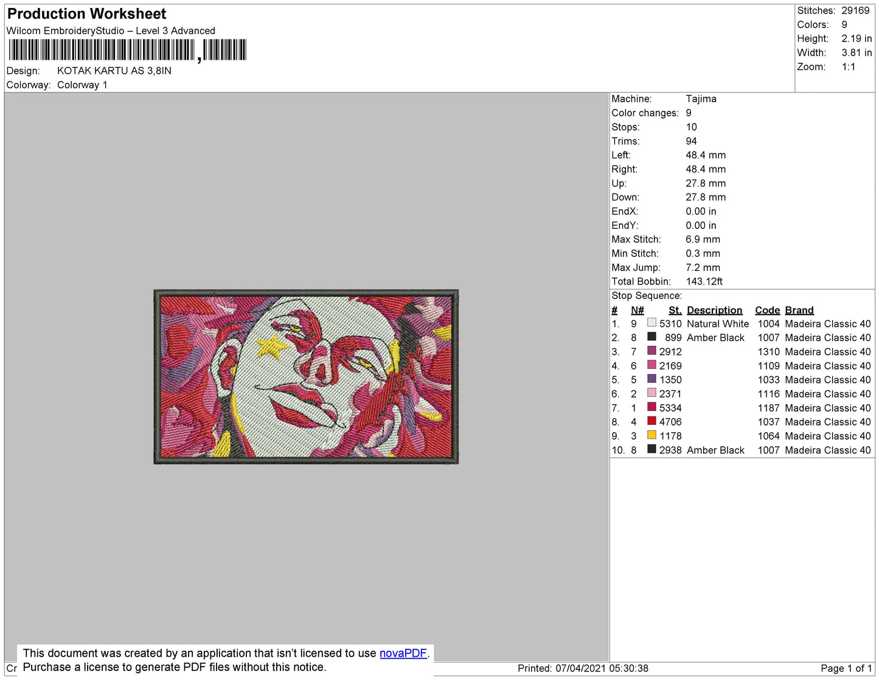This screenshot has height=680, width=879.
Task: Click the width value '3.81 in'
Action: pos(856,53)
